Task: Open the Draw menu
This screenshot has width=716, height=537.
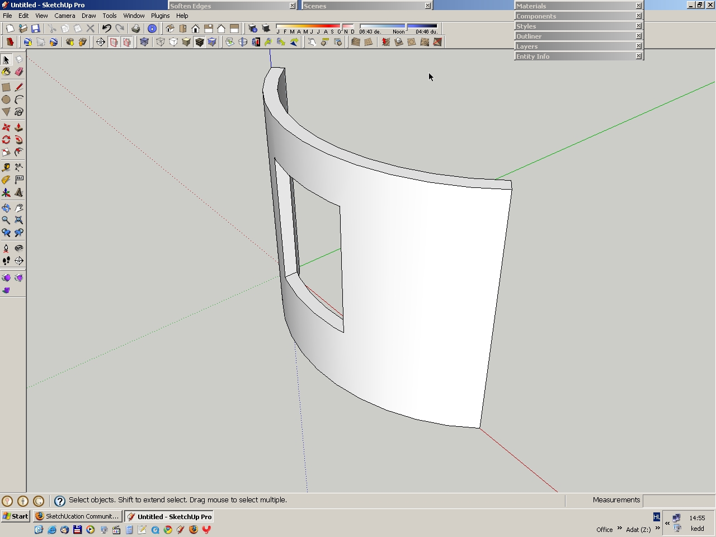Action: pos(88,16)
